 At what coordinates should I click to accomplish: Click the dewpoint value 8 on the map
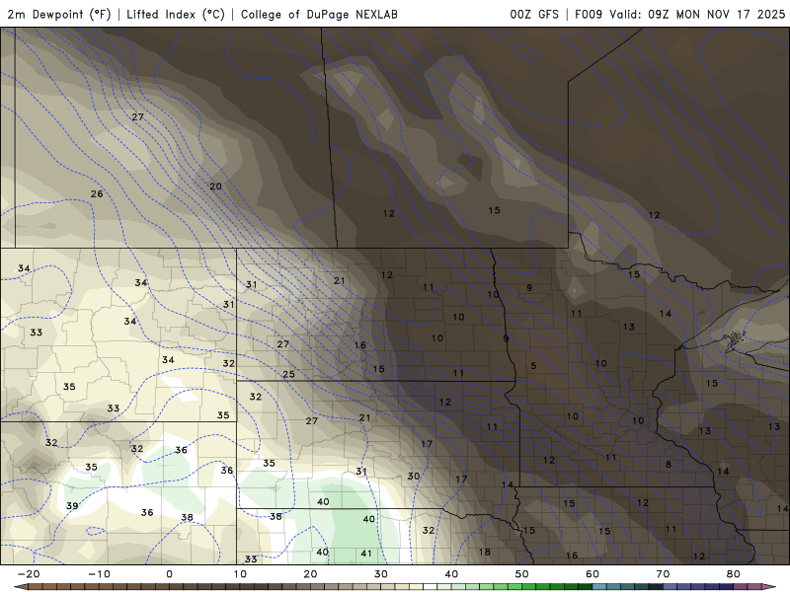[x=669, y=464]
